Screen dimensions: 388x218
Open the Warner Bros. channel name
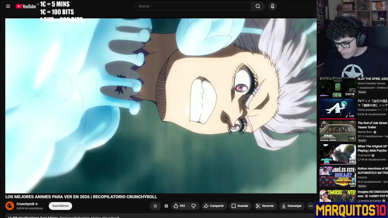pos(365,132)
